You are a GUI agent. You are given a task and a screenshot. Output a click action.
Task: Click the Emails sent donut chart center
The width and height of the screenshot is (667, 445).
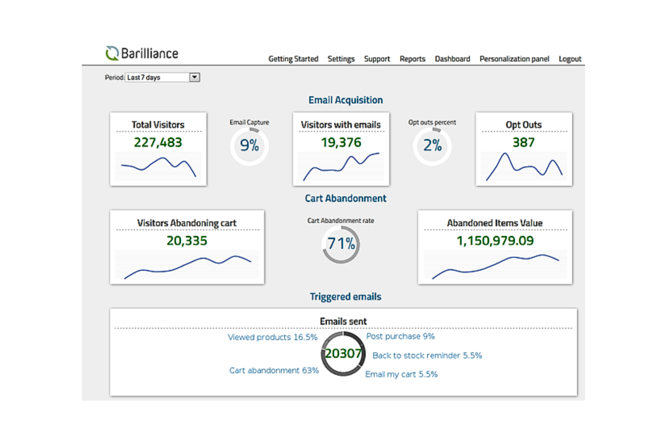[343, 353]
